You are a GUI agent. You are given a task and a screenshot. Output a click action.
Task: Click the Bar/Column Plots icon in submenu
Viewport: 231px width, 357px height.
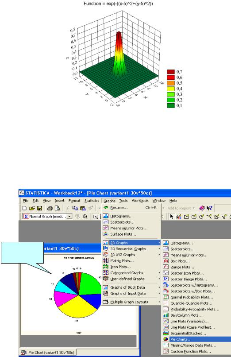pos(166,315)
